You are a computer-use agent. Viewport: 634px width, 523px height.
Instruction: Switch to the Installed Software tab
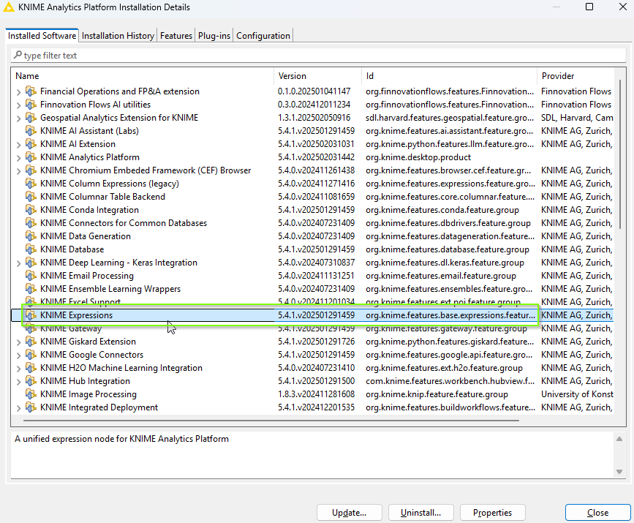[42, 36]
